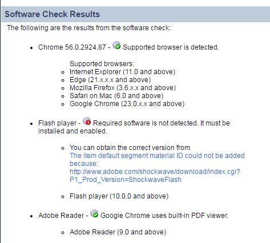Click 'Required software is not detected' message
Screen dimensions: 270x243
pyautogui.click(x=146, y=123)
